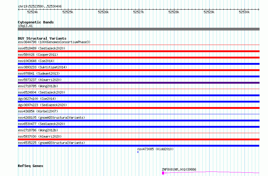Click the RefSeq Genes track title
Image resolution: width=268 pixels, height=176 pixels.
point(30,166)
